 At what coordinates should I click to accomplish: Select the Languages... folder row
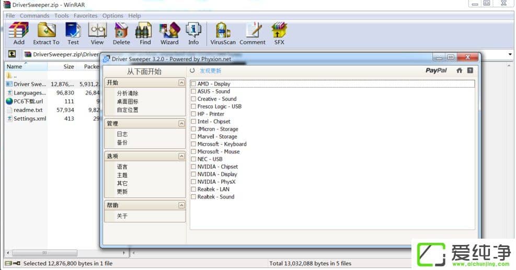coord(53,93)
